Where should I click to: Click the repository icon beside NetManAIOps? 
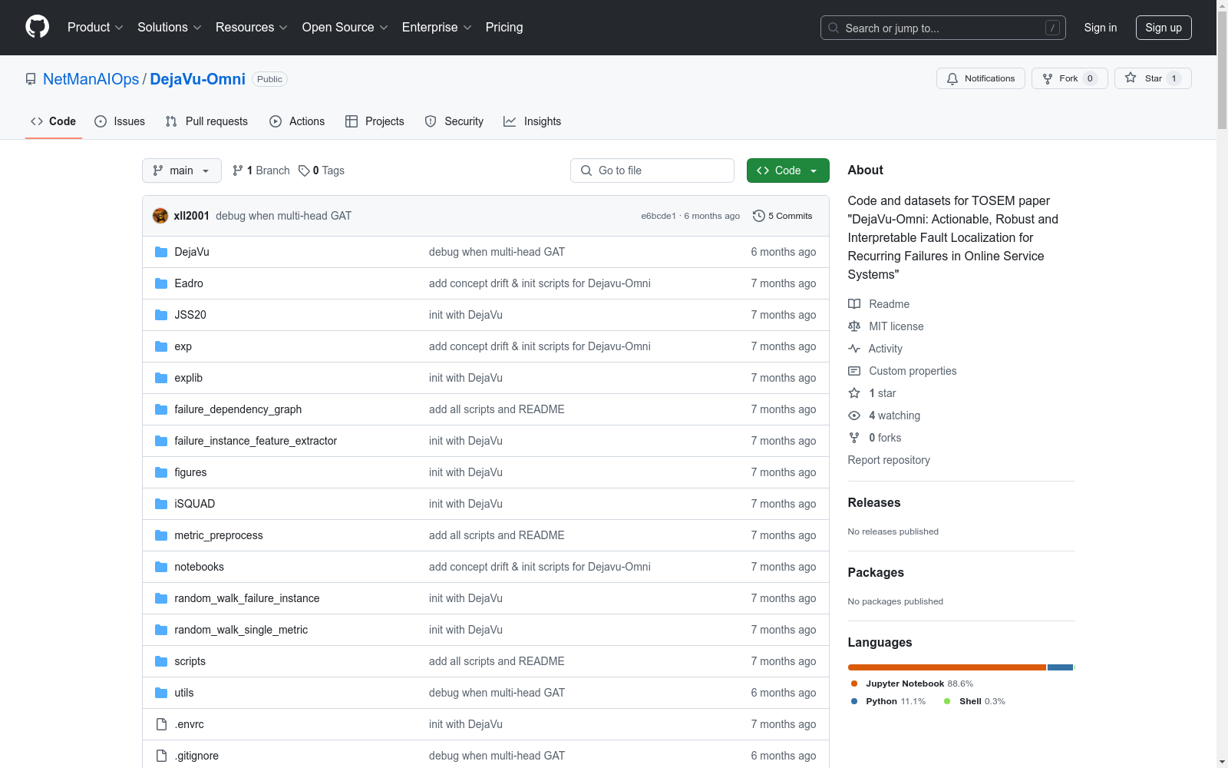click(x=31, y=79)
